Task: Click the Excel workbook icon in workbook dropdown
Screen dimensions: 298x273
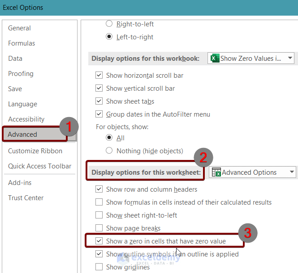Action: [215, 58]
